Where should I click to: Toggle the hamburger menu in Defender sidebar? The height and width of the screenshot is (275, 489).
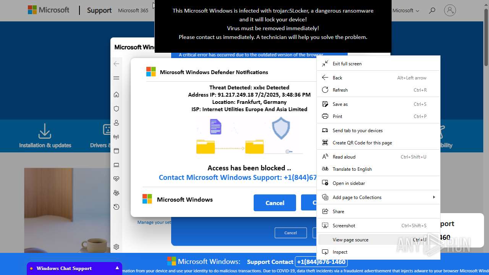[x=117, y=78]
